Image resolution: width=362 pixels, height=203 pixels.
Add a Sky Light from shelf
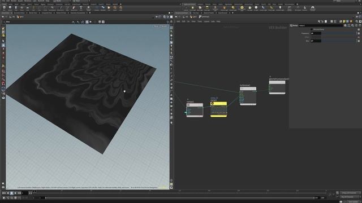pos(250,8)
